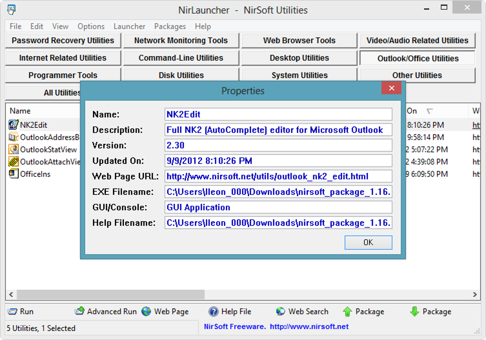Screen dimensions: 486x340
Task: Switch to Web Browser Tools tab
Action: tap(299, 40)
